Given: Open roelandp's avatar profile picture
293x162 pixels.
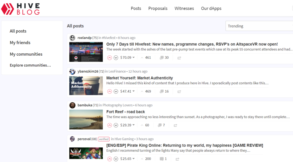Looking at the screenshot, I should point(72,38).
